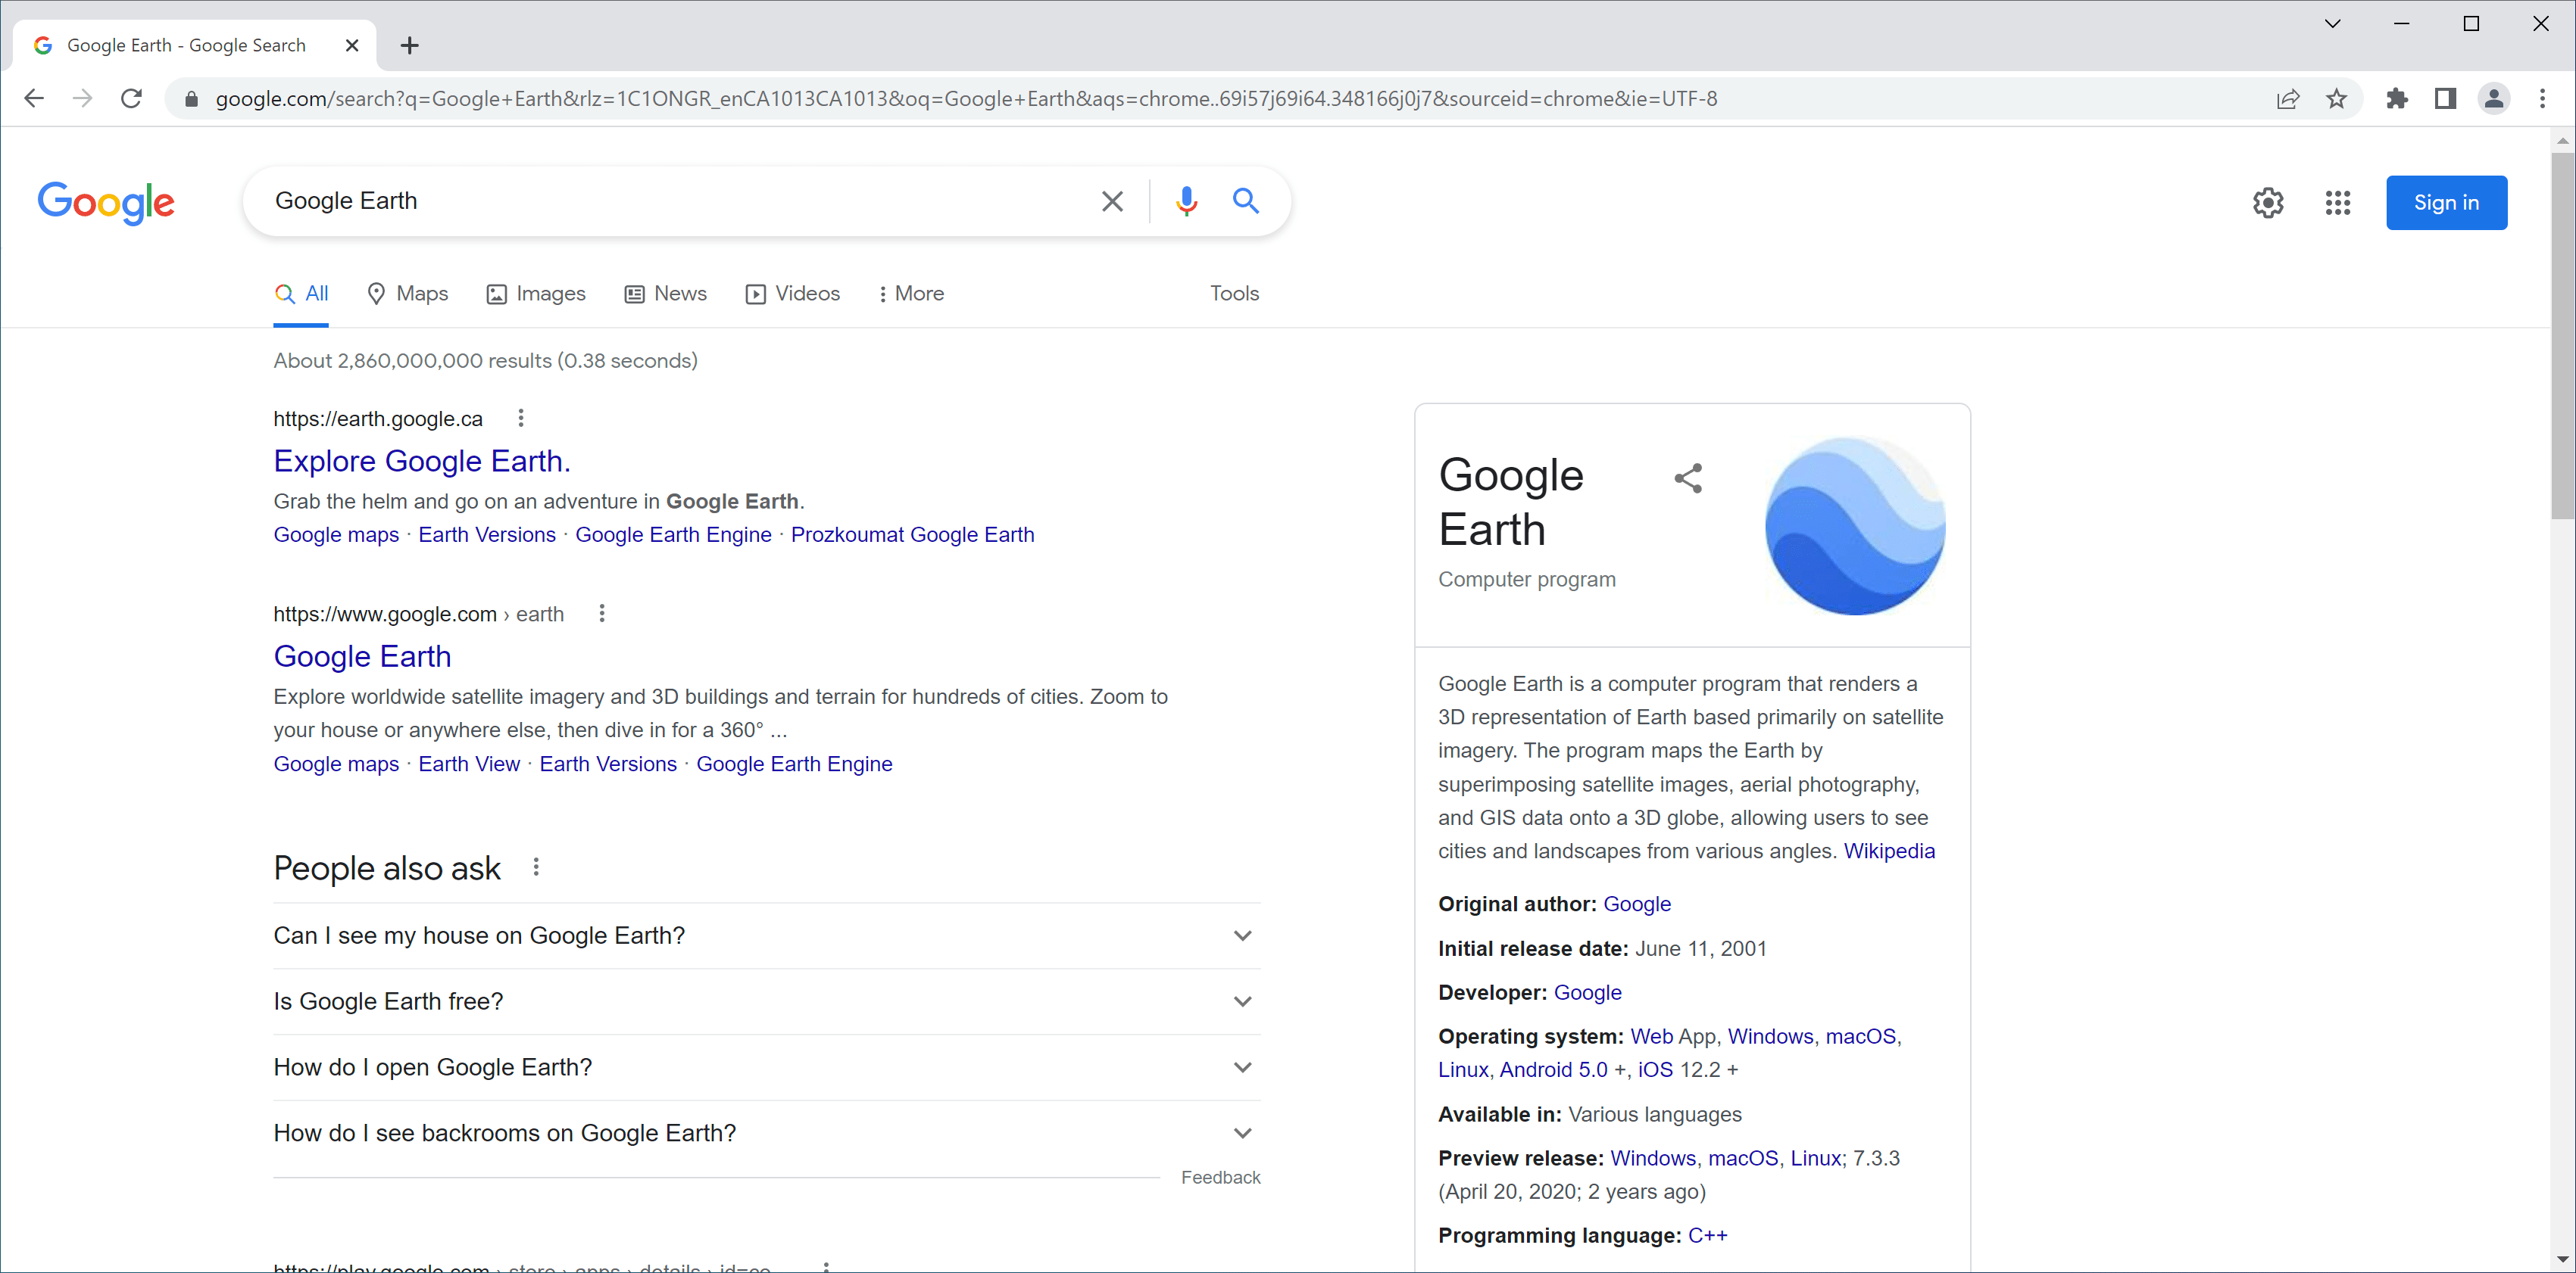Toggle Chrome side panel
This screenshot has width=2576, height=1273.
pyautogui.click(x=2445, y=99)
